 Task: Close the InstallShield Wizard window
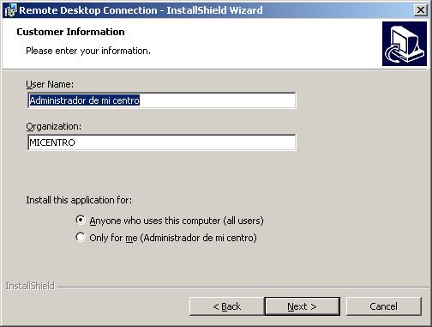421,10
